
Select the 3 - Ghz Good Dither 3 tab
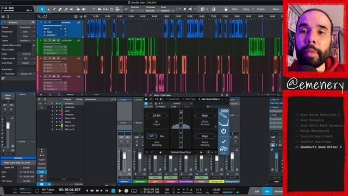coord(209,99)
